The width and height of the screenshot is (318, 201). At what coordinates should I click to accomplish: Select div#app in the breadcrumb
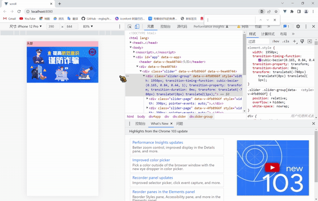155,116
